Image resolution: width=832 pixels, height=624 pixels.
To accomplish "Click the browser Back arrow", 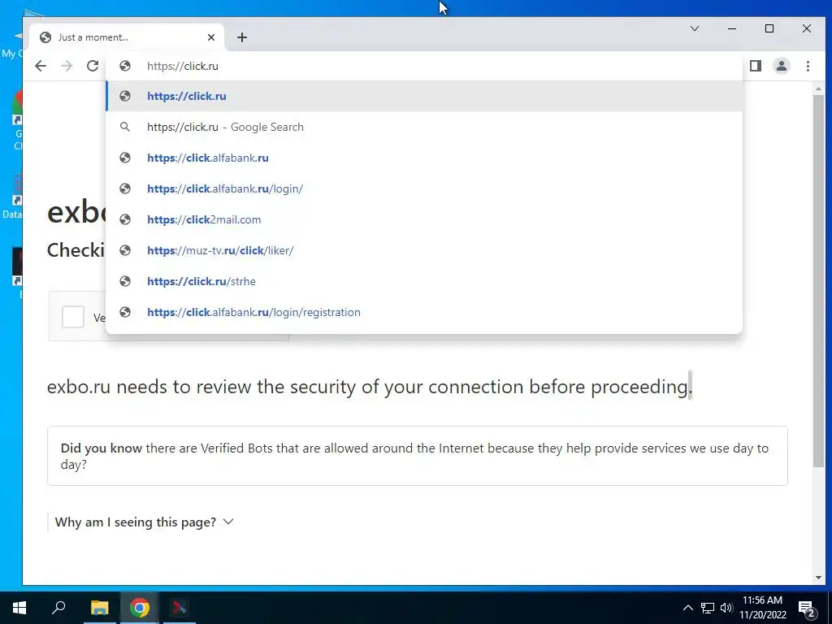I will 41,66.
